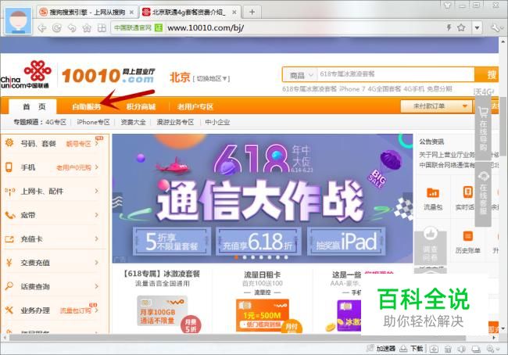Open the 商品 search category dropdown
The width and height of the screenshot is (508, 355).
click(301, 76)
